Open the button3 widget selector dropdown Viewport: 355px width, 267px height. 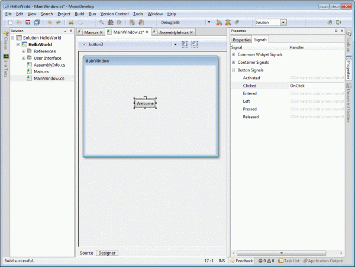(x=175, y=44)
